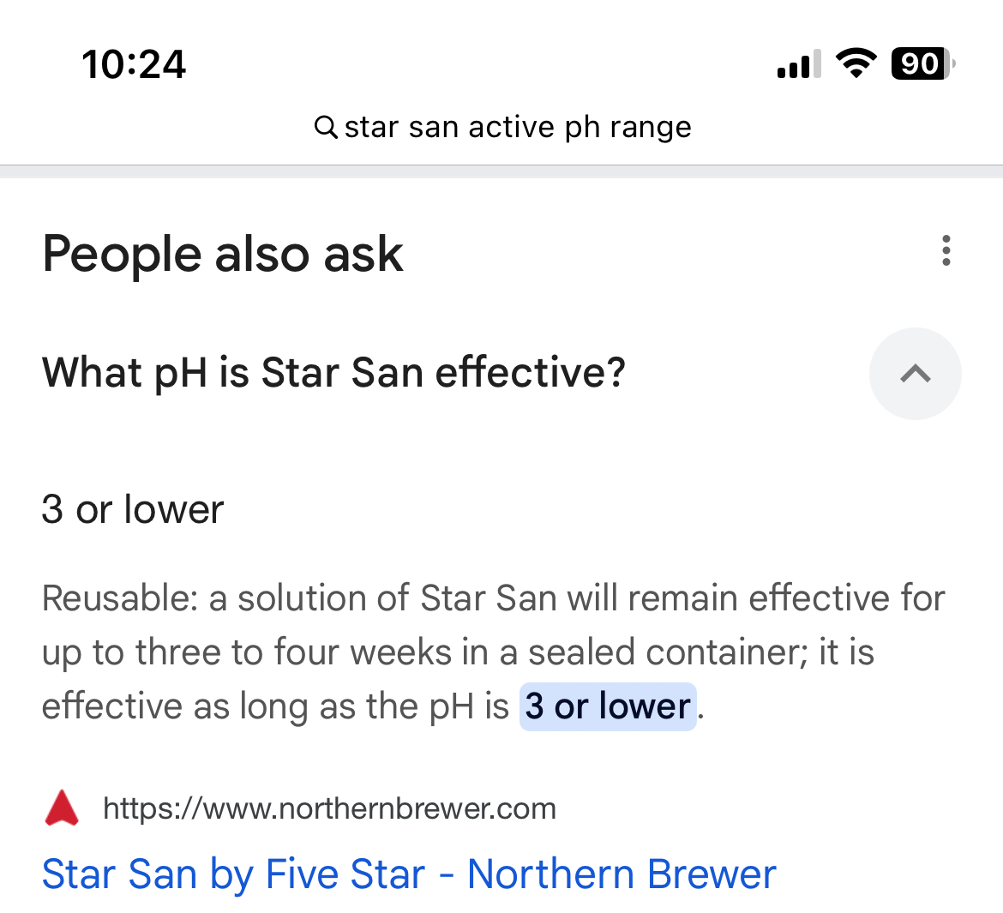Screen dimensions: 1003x913
Task: Tap the cellular signal bars icon
Action: point(798,64)
